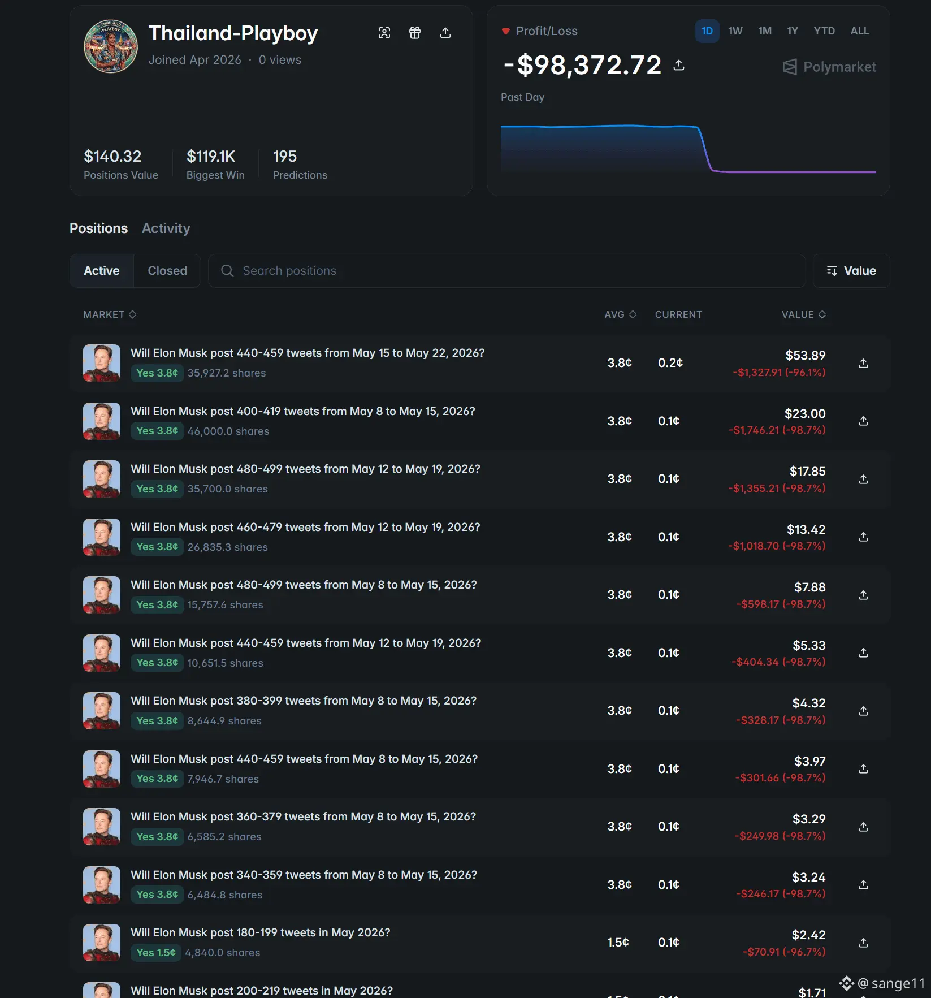Share the 480-499 tweets May 8-15 position
The image size is (931, 998).
[863, 595]
